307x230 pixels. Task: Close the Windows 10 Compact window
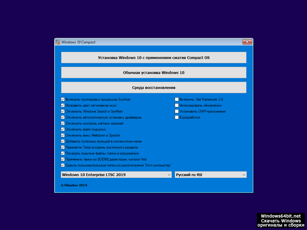(247, 42)
